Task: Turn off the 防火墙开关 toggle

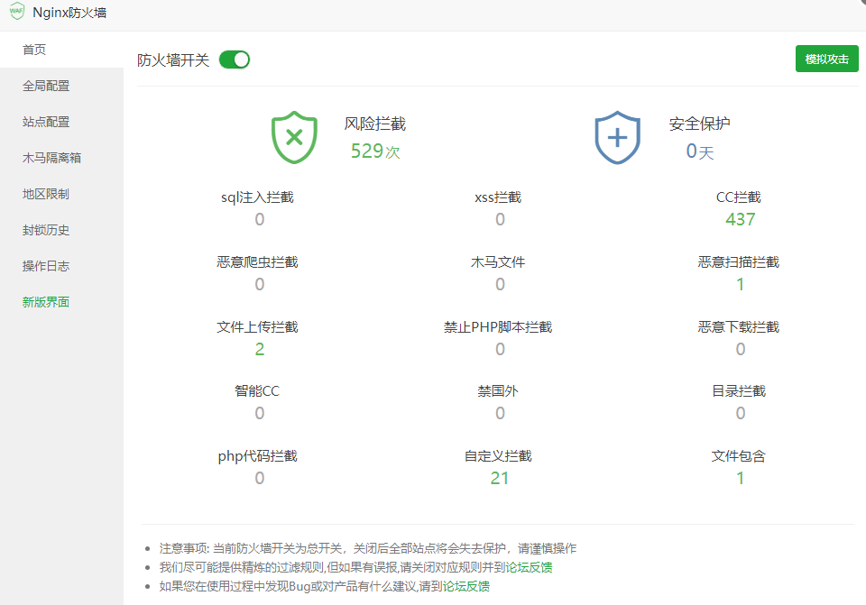Action: tap(235, 60)
